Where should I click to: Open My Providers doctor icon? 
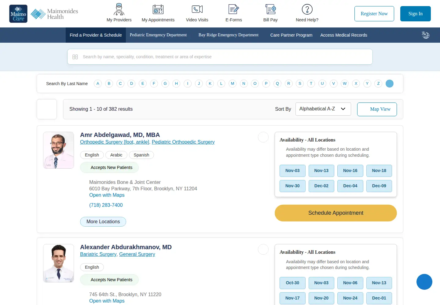(x=119, y=9)
